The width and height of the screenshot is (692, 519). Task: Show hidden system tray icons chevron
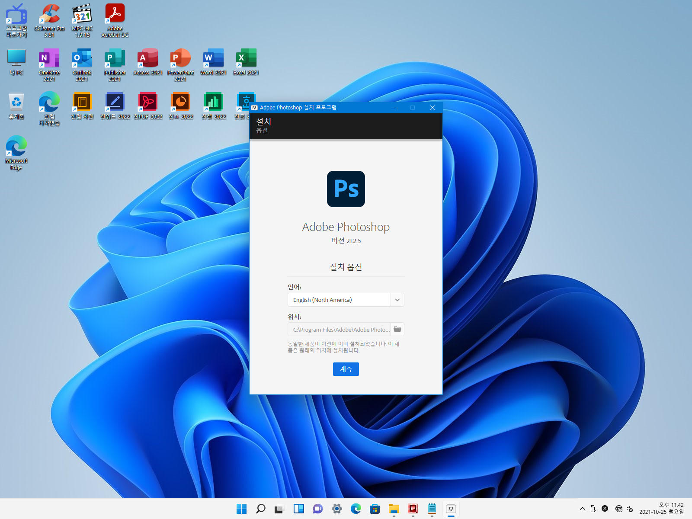(x=583, y=509)
